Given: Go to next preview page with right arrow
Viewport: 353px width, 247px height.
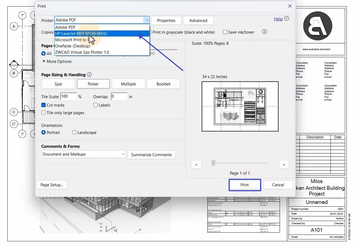Looking at the screenshot, I should [x=284, y=164].
